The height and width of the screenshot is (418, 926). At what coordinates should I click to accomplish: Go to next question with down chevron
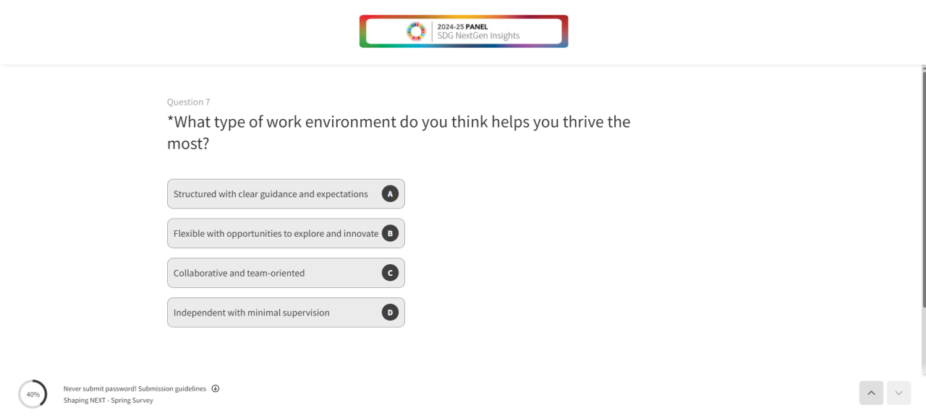899,393
